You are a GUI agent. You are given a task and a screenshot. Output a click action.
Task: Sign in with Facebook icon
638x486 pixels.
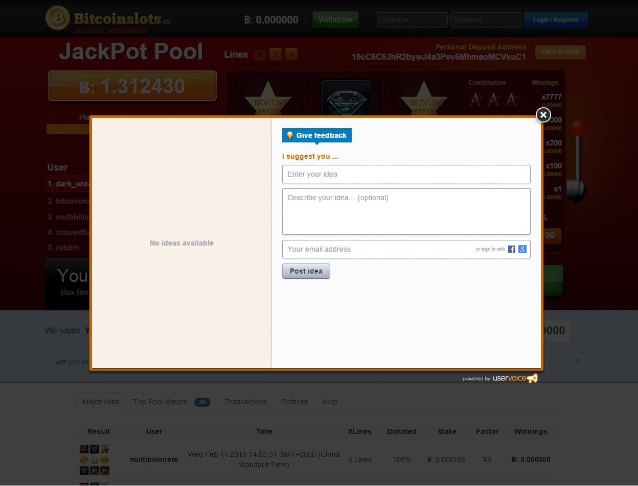click(512, 249)
